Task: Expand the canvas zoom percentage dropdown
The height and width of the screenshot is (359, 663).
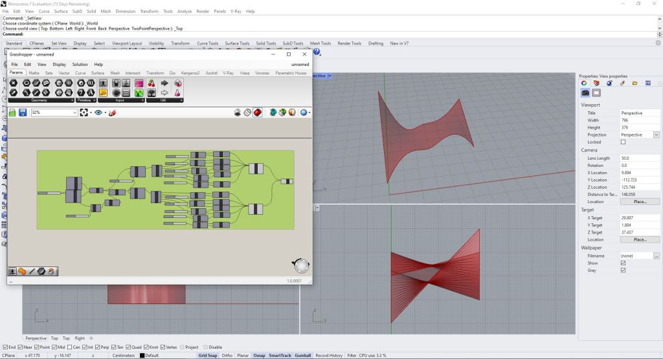Action: [x=74, y=113]
